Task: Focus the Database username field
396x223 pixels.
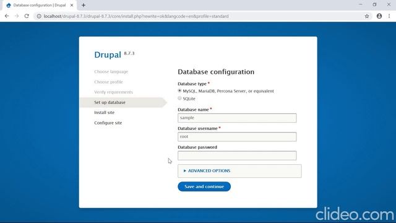Action: click(x=237, y=136)
